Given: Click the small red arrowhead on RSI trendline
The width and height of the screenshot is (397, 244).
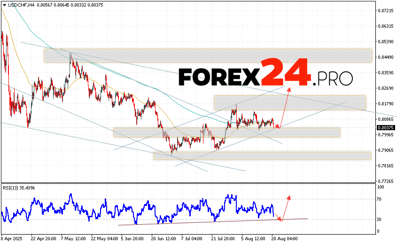Looking at the screenshot, I should coord(280,219).
